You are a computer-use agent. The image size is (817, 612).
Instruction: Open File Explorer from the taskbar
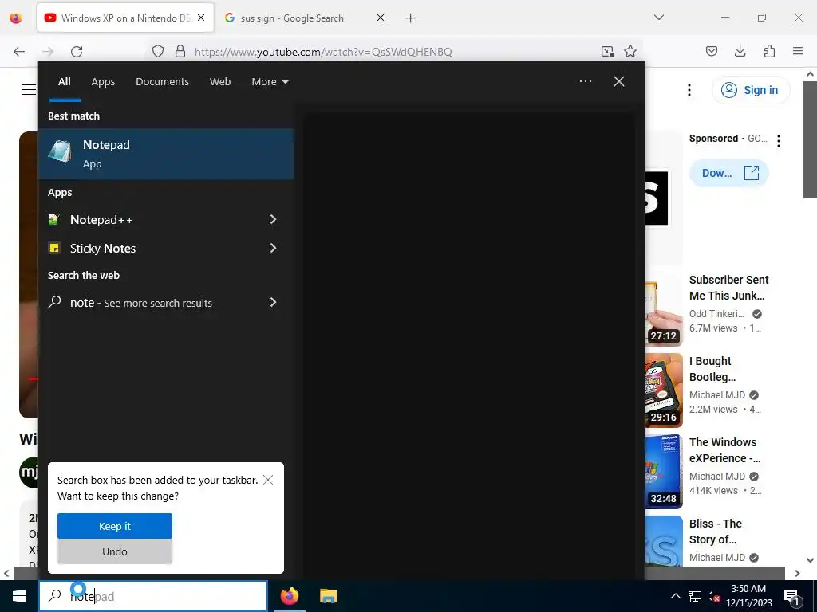pos(328,596)
